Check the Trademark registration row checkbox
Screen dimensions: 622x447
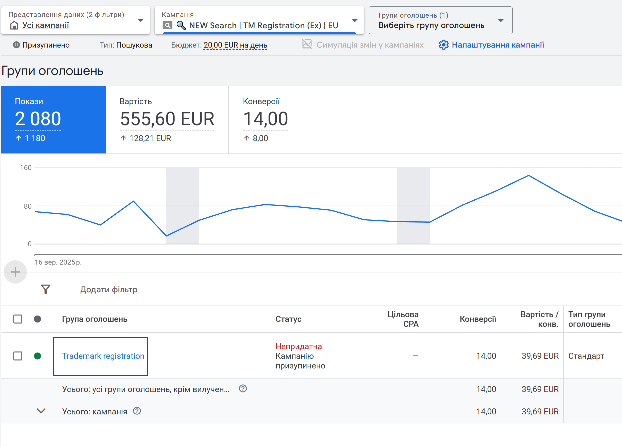(x=18, y=356)
